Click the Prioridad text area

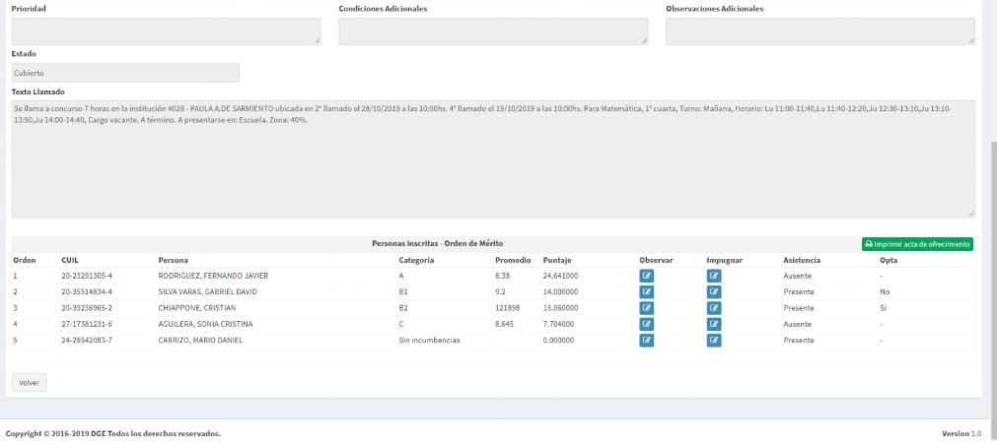point(166,32)
